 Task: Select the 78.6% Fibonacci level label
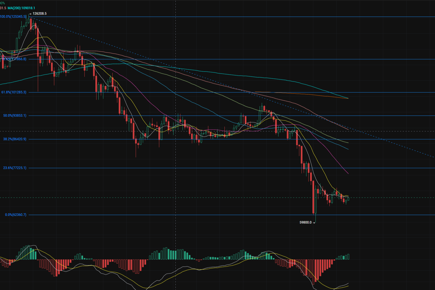14,59
